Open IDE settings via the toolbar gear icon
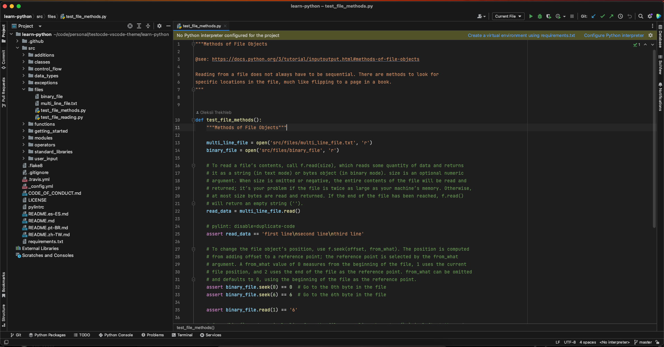 click(650, 16)
